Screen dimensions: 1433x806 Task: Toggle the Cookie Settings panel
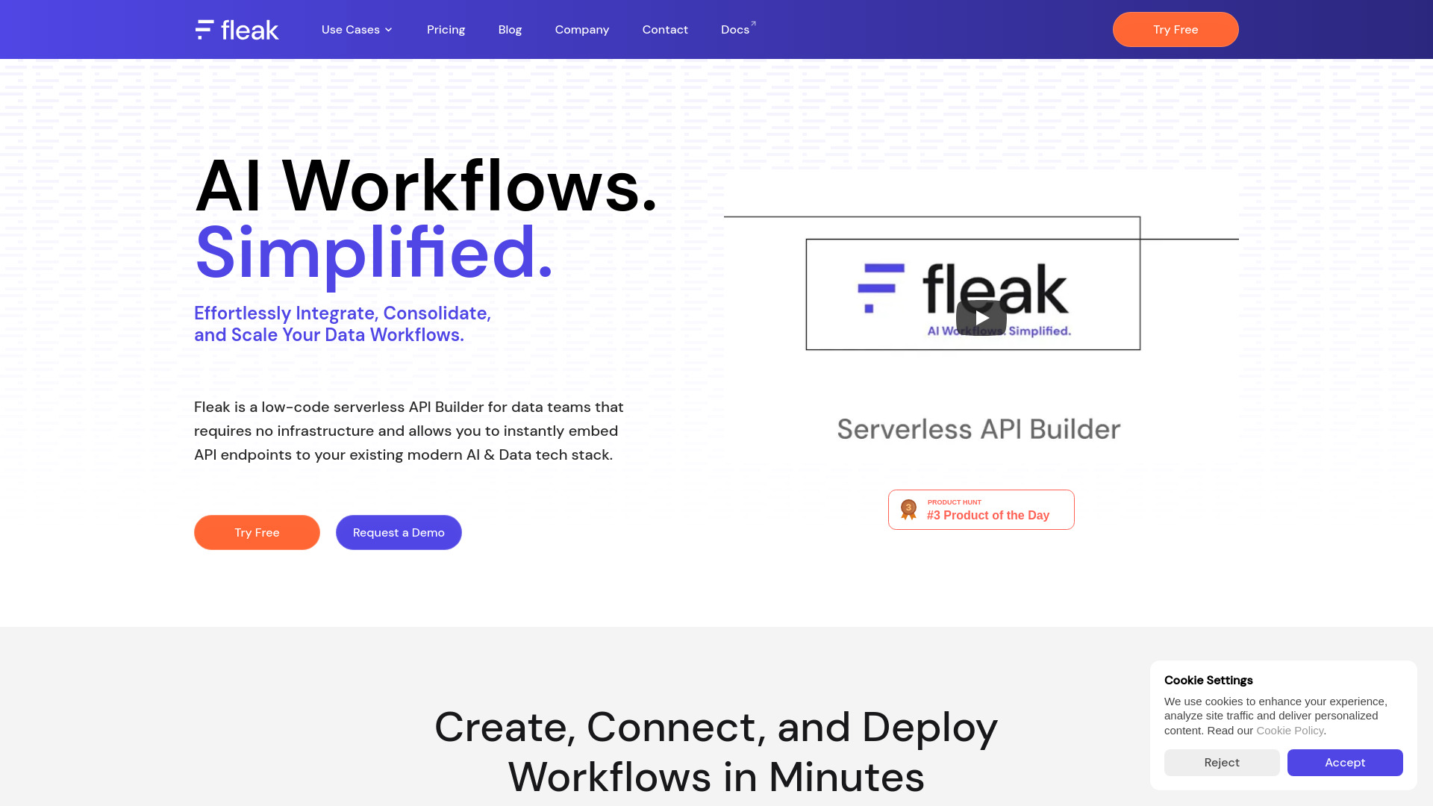click(x=1208, y=680)
